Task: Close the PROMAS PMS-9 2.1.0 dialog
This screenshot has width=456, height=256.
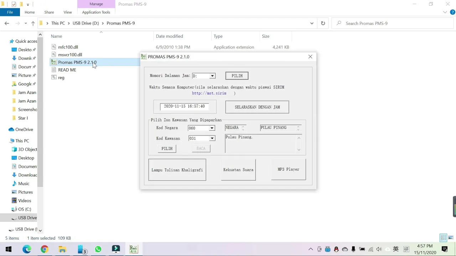Action: [310, 57]
